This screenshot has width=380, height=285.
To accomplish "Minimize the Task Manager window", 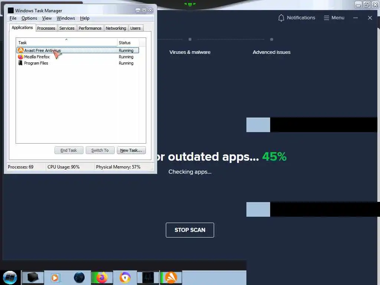I will 138,10.
